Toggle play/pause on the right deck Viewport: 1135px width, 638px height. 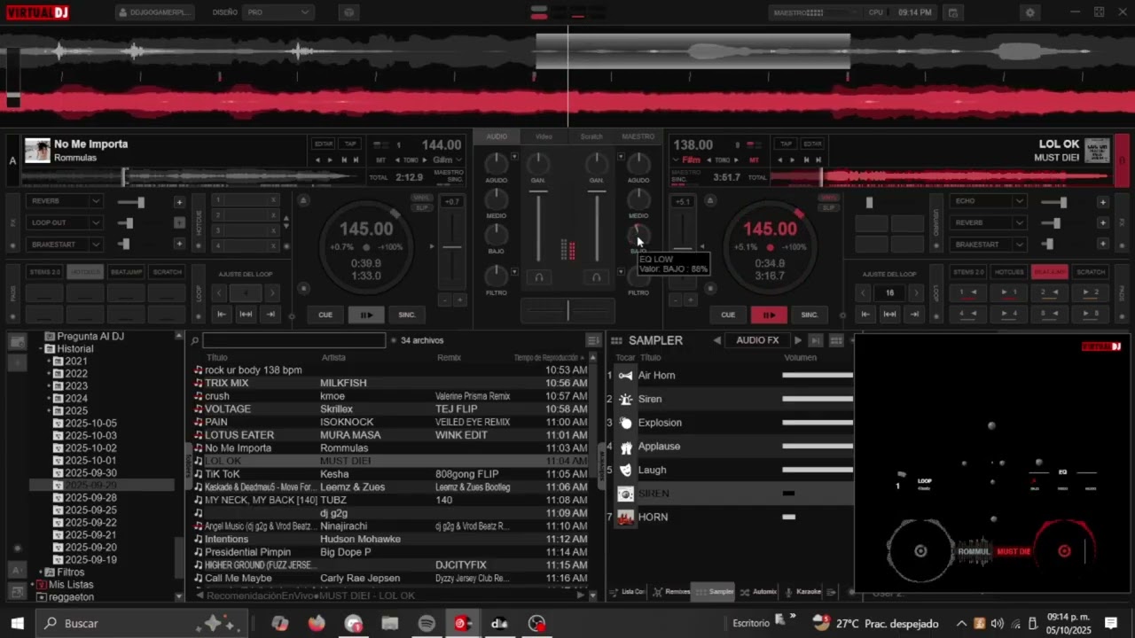[x=769, y=315]
